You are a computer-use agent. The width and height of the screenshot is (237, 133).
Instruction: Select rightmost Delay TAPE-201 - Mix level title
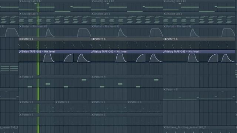[183, 52]
